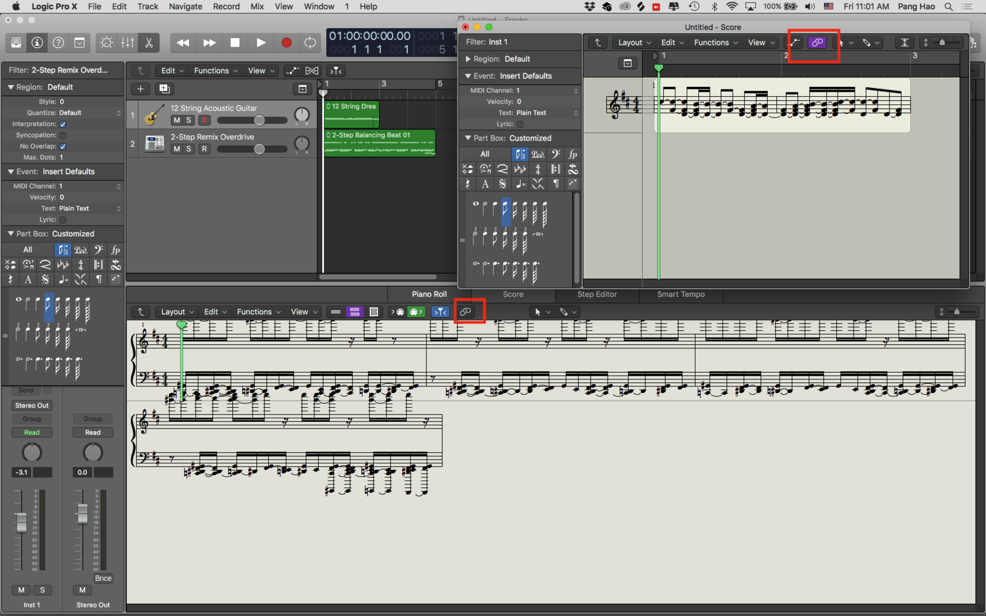Toggle MIDI Out green palette button
Viewport: 986px width, 616px height.
[x=417, y=312]
